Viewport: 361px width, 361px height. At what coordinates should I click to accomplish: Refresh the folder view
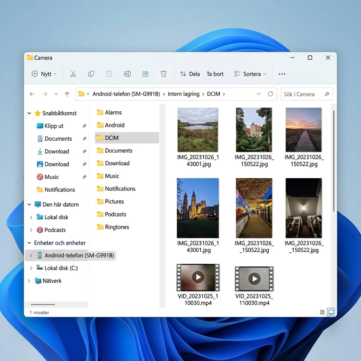click(x=270, y=94)
